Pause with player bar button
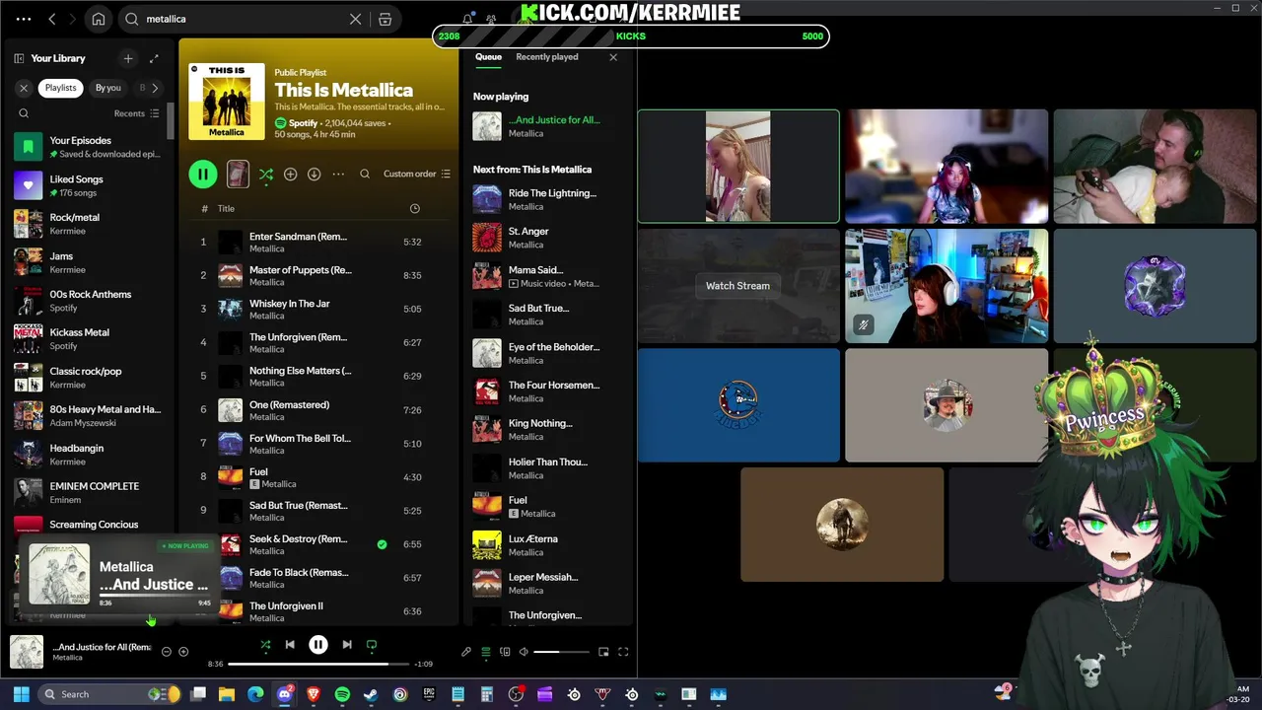Screen dimensions: 1262x710 318,645
